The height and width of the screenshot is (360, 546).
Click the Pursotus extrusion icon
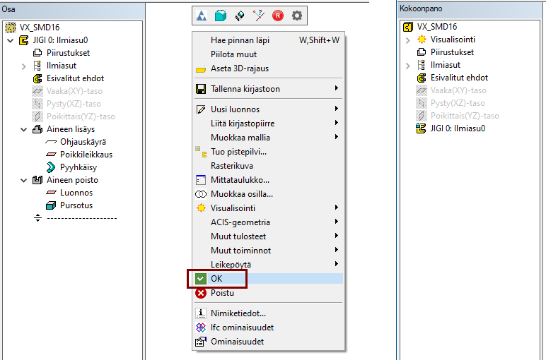pyautogui.click(x=51, y=205)
